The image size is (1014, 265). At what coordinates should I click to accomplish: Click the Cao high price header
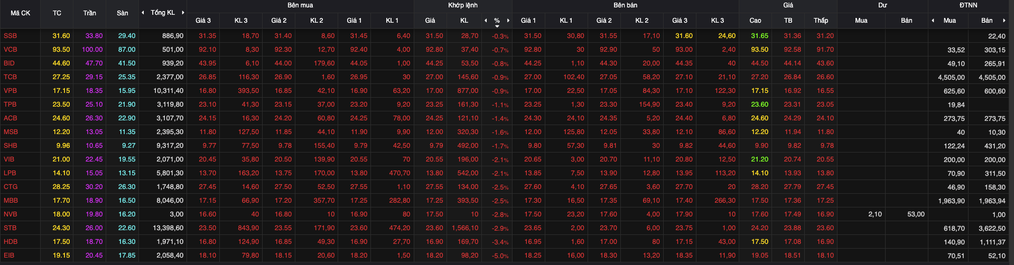tap(755, 21)
